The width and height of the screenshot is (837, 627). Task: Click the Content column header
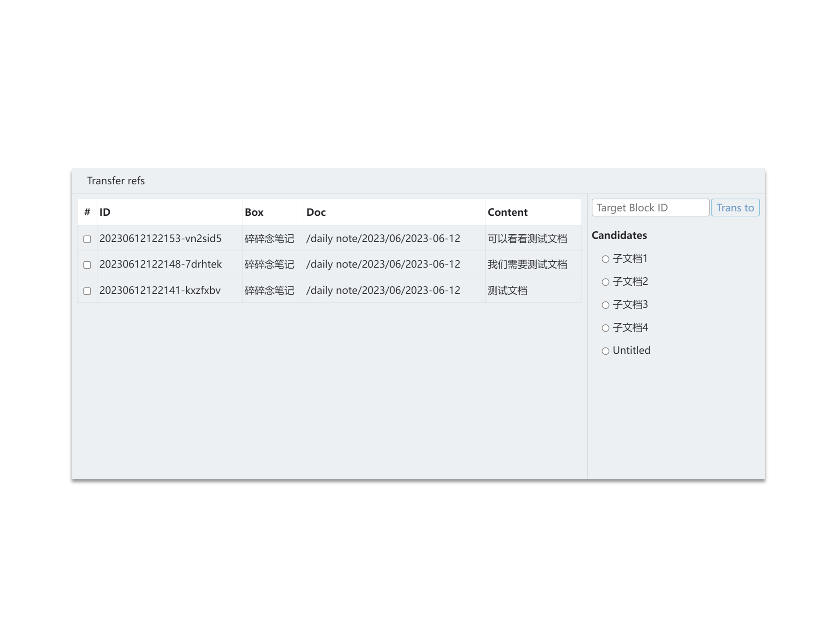click(507, 212)
